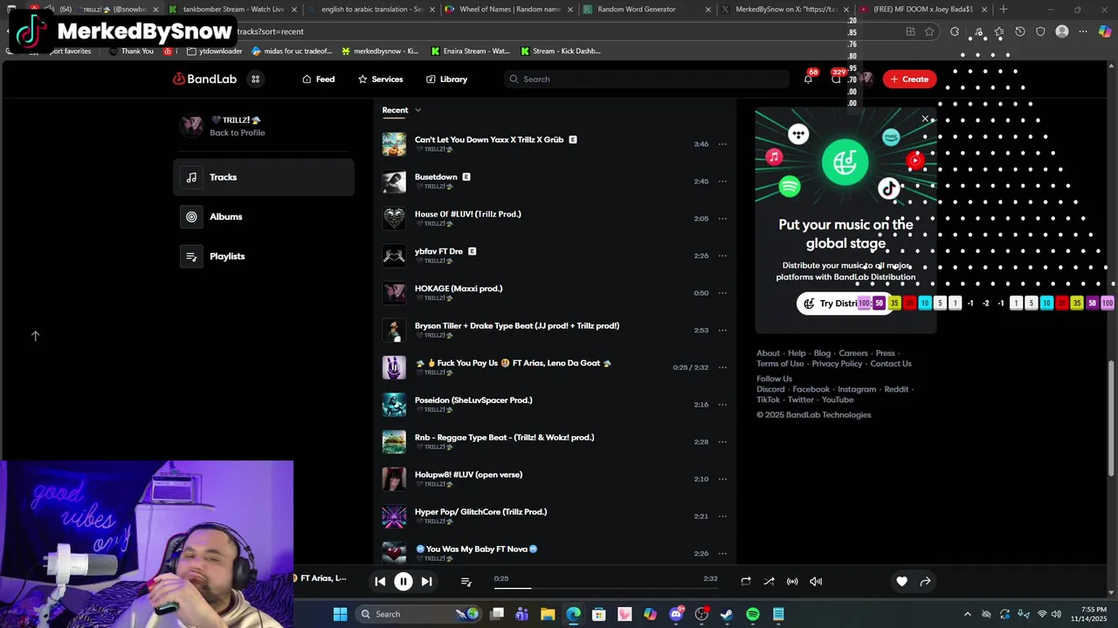The height and width of the screenshot is (628, 1118).
Task: Pause the currently playing track
Action: 404,582
